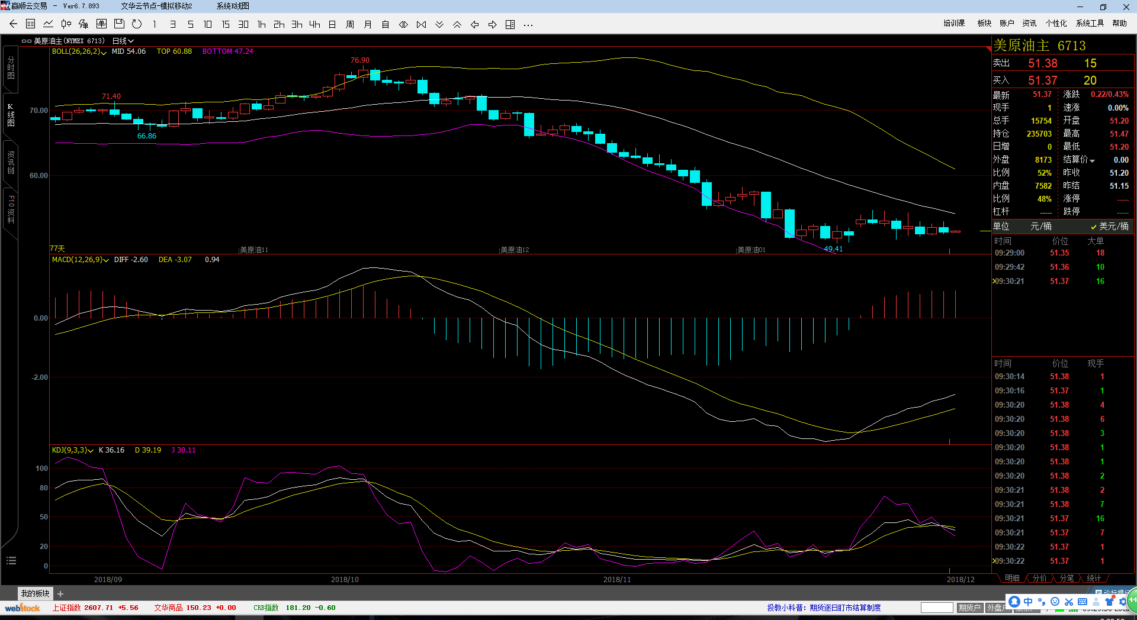1137x620 pixels.
Task: Switch to the 明细 tab
Action: [x=1012, y=578]
